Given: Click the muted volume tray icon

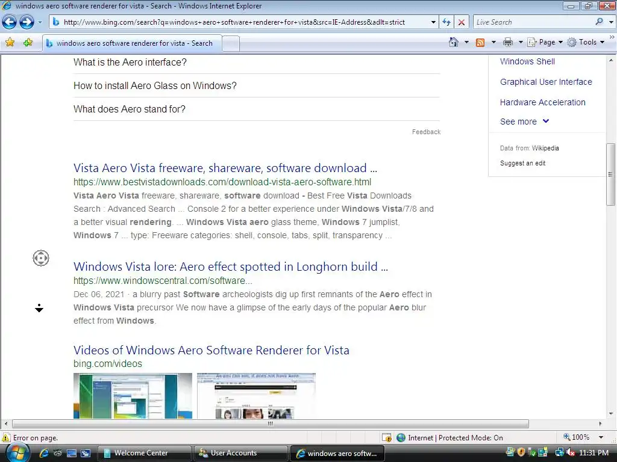Looking at the screenshot, I should [571, 453].
